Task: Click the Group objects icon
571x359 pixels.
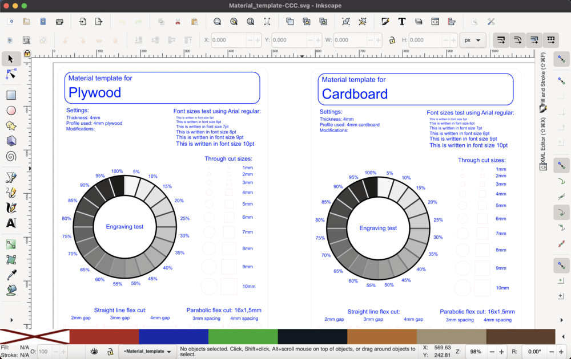Action: tap(346, 22)
